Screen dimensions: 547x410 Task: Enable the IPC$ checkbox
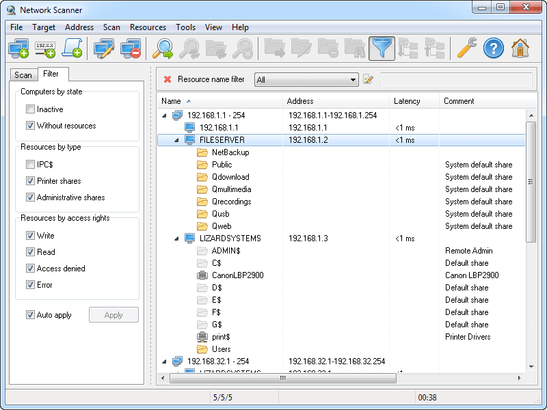(30, 164)
